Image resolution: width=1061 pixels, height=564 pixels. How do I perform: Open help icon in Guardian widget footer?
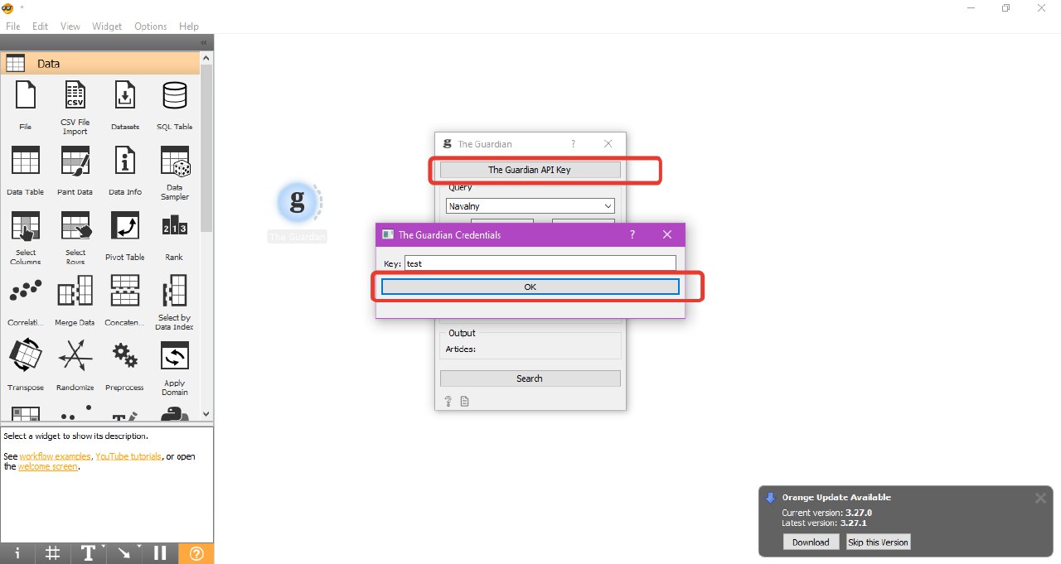pyautogui.click(x=448, y=401)
